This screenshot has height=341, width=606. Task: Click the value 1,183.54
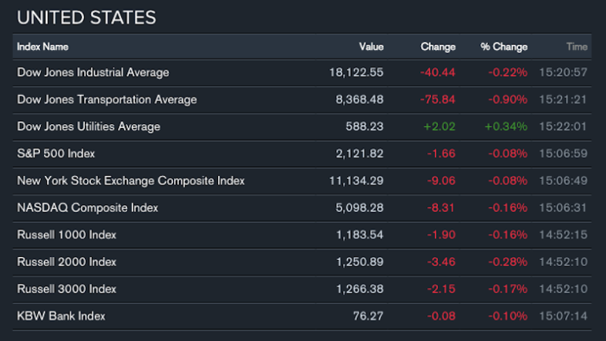359,235
